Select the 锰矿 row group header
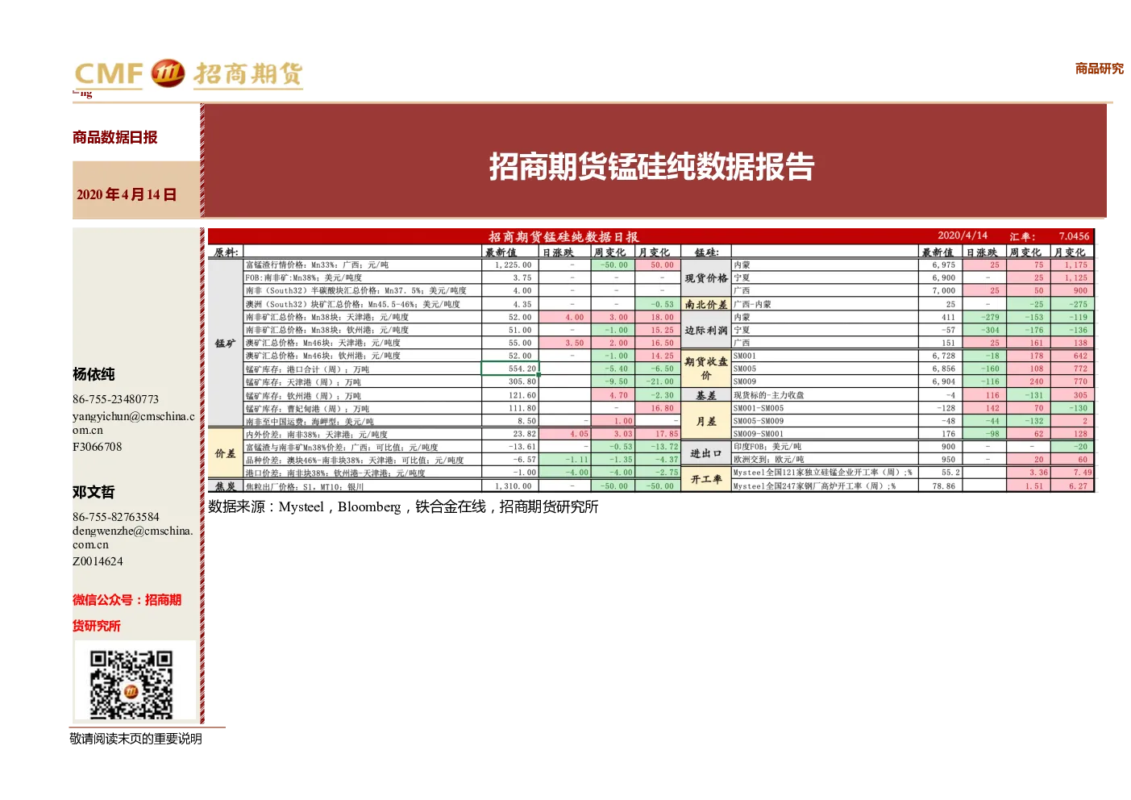Screen dimensions: 1131x800 point(226,343)
